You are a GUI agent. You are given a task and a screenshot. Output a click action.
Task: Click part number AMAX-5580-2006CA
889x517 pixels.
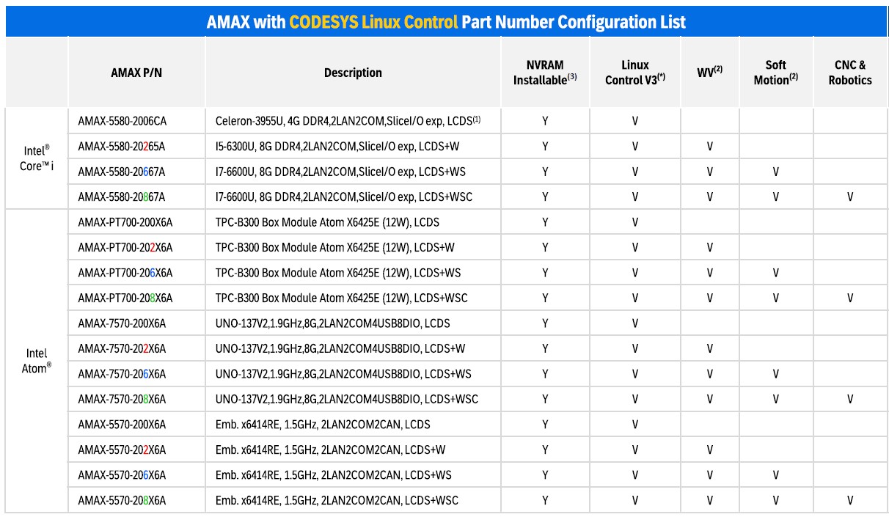click(122, 121)
